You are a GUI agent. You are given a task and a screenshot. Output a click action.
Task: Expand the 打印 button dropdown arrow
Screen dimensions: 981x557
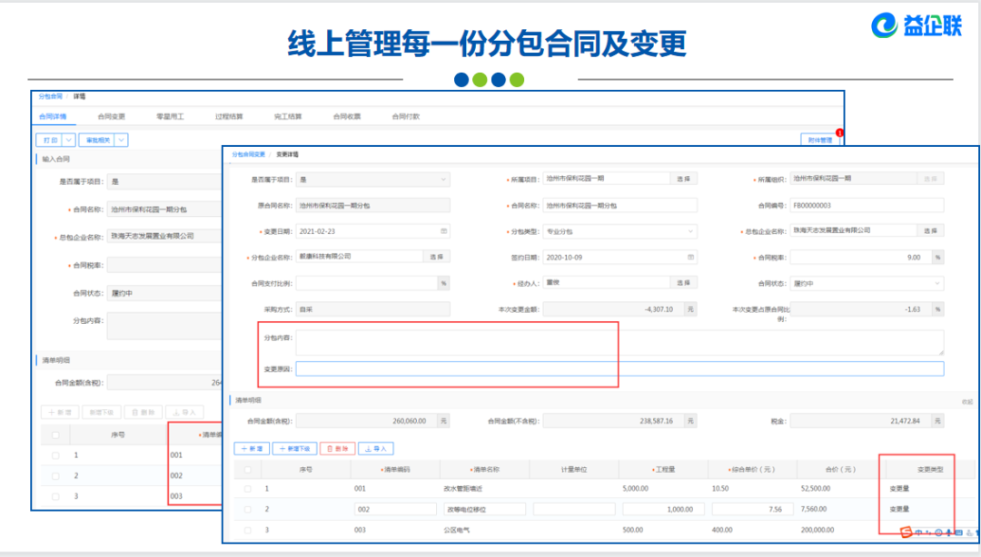pos(69,140)
